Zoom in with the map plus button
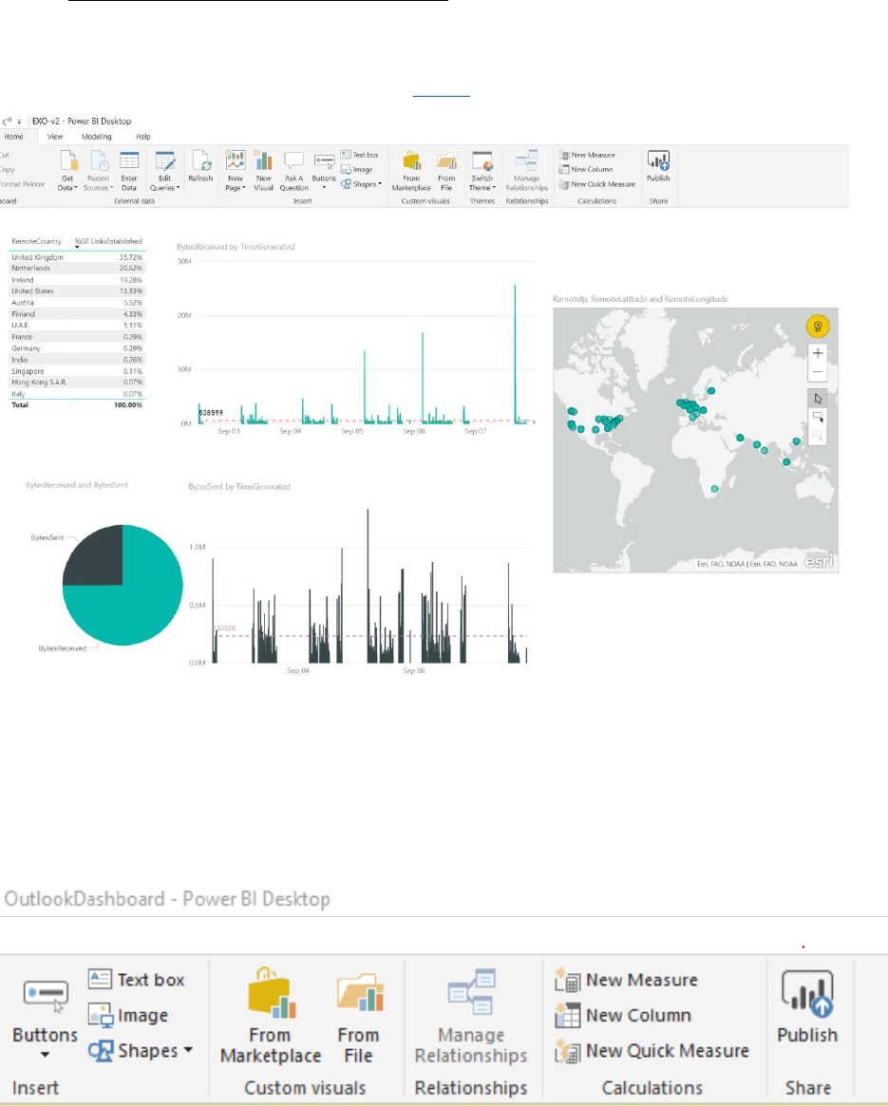The image size is (888, 1106). tap(818, 352)
